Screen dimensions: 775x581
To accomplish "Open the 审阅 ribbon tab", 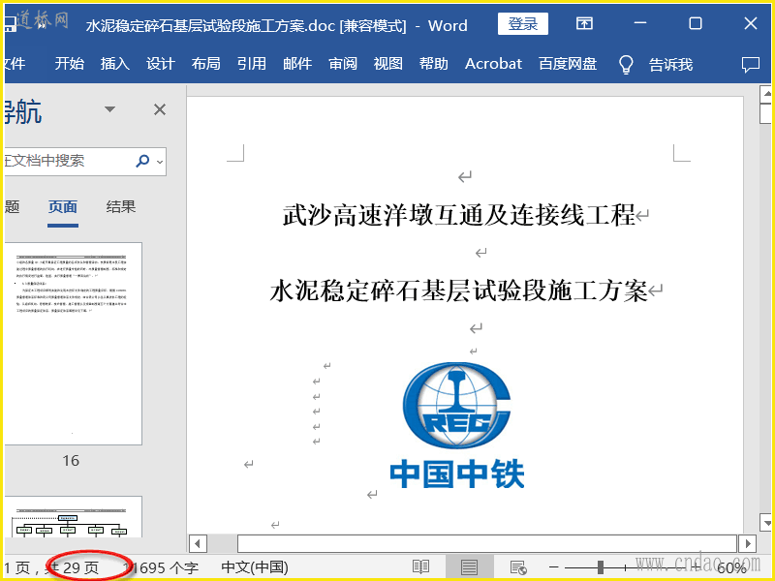I will [343, 64].
